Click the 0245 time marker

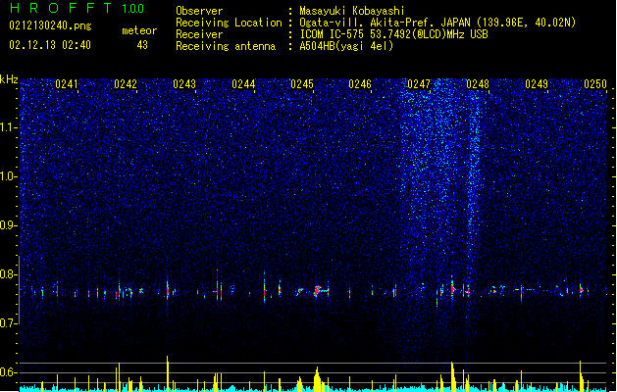[x=302, y=84]
